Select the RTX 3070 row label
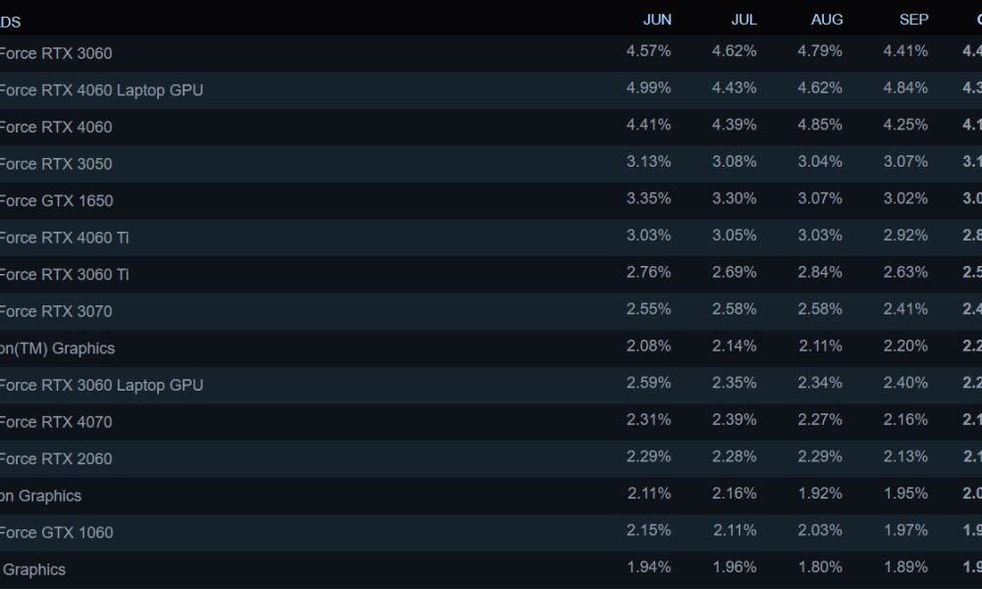This screenshot has width=982, height=589. click(56, 312)
